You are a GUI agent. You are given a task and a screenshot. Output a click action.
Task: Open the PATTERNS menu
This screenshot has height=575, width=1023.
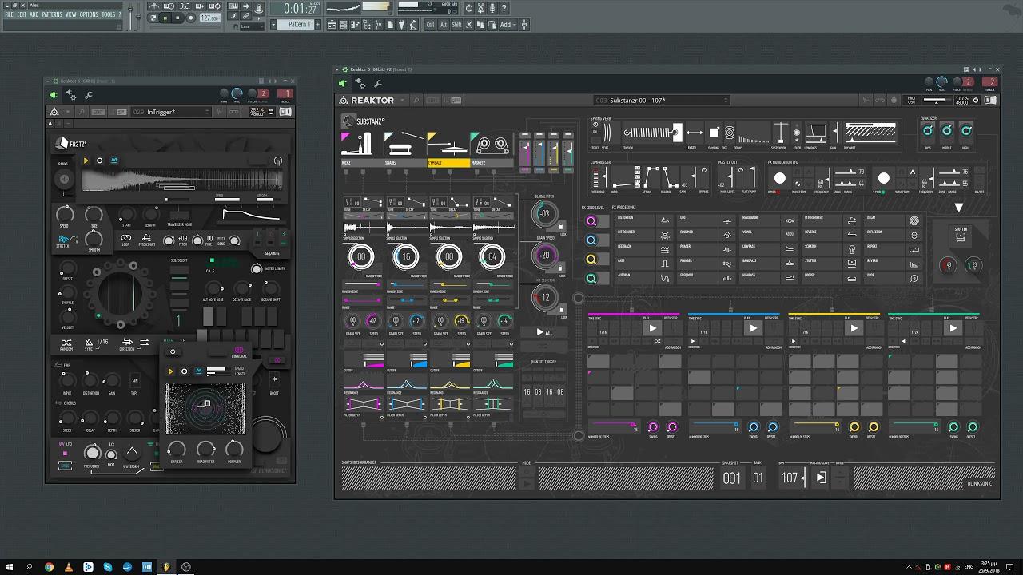pyautogui.click(x=52, y=14)
